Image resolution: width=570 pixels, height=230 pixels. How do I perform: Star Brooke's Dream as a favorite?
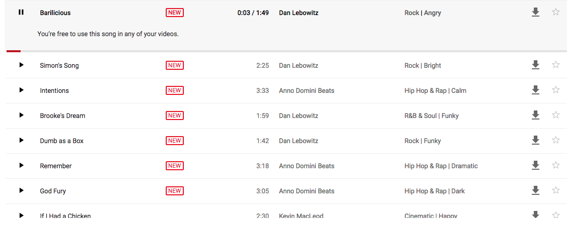tap(555, 115)
